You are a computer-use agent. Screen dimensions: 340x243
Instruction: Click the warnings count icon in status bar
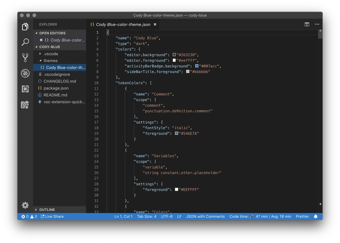click(x=32, y=217)
